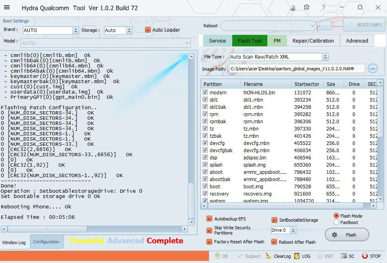Stop the operation with STOP
This screenshot has width=387, height=263.
click(x=371, y=256)
